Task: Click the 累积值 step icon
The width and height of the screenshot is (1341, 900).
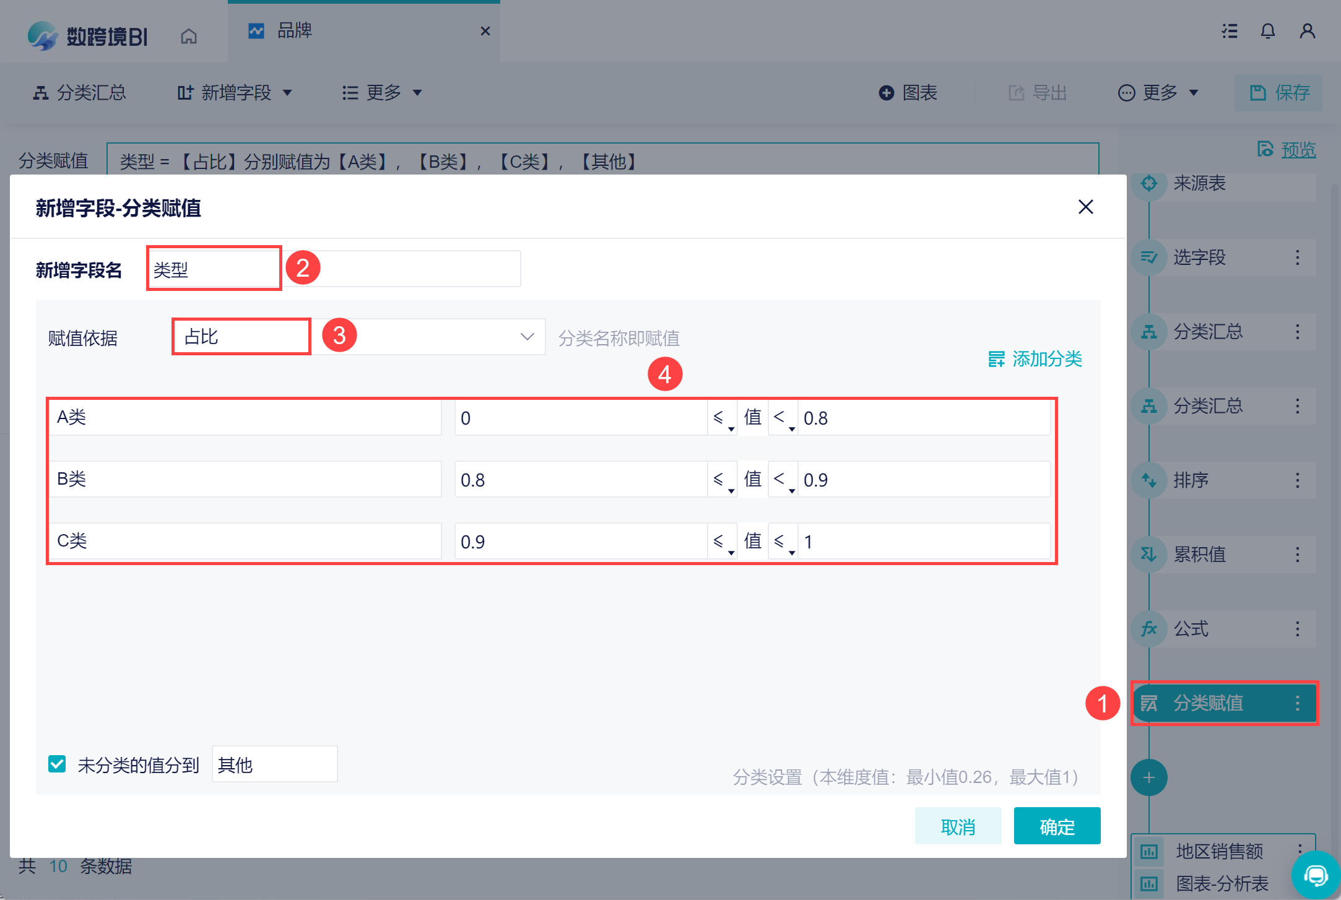Action: pyautogui.click(x=1149, y=555)
